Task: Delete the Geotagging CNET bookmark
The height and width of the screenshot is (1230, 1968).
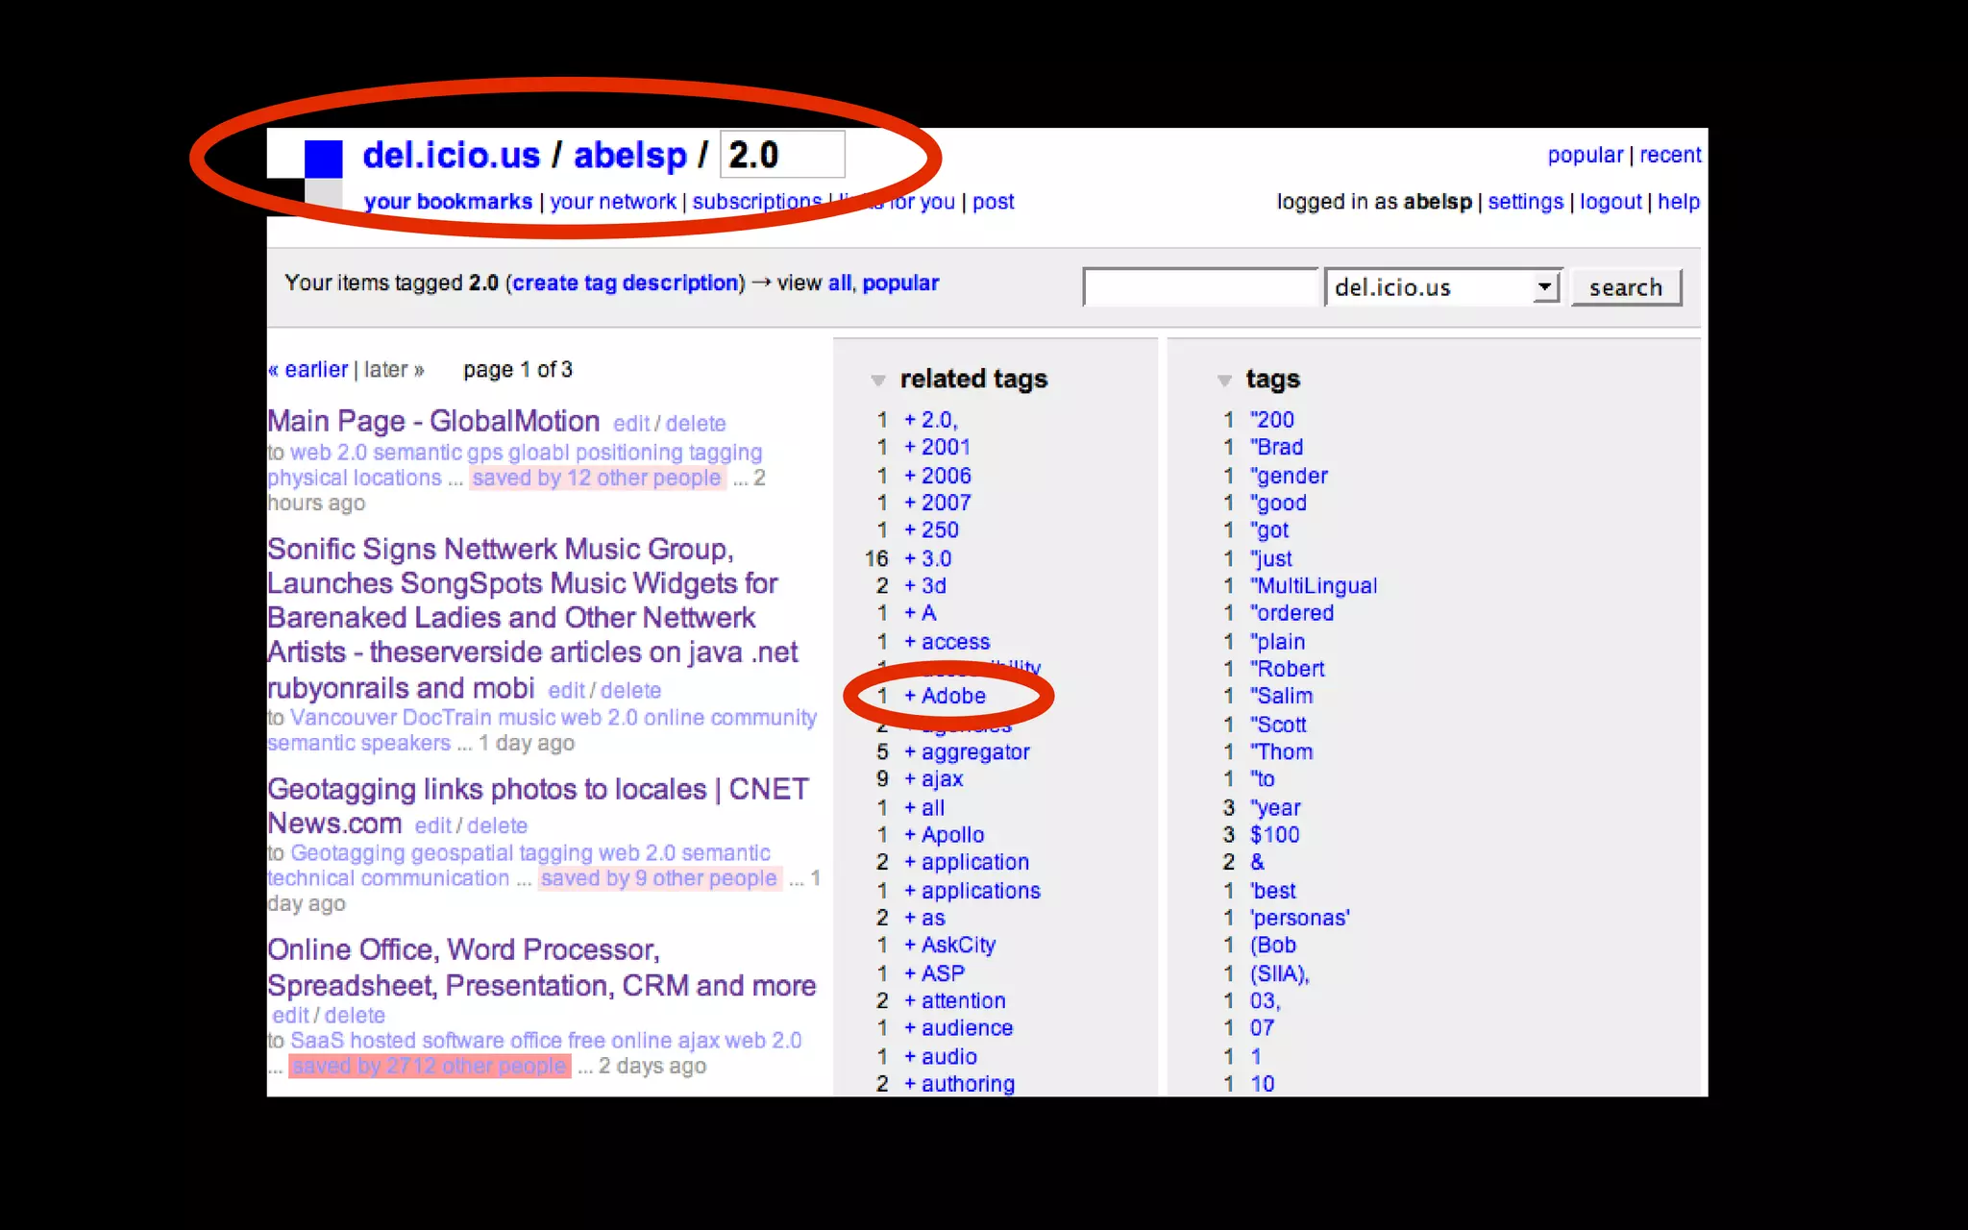Action: click(497, 825)
